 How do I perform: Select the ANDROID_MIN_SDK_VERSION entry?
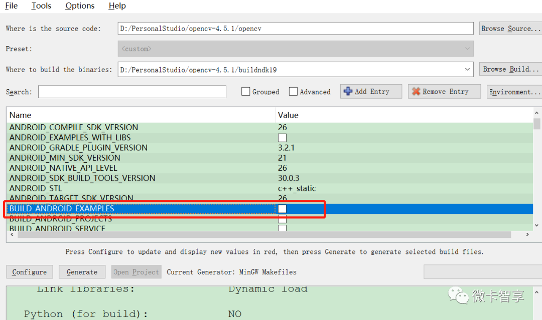coord(65,158)
